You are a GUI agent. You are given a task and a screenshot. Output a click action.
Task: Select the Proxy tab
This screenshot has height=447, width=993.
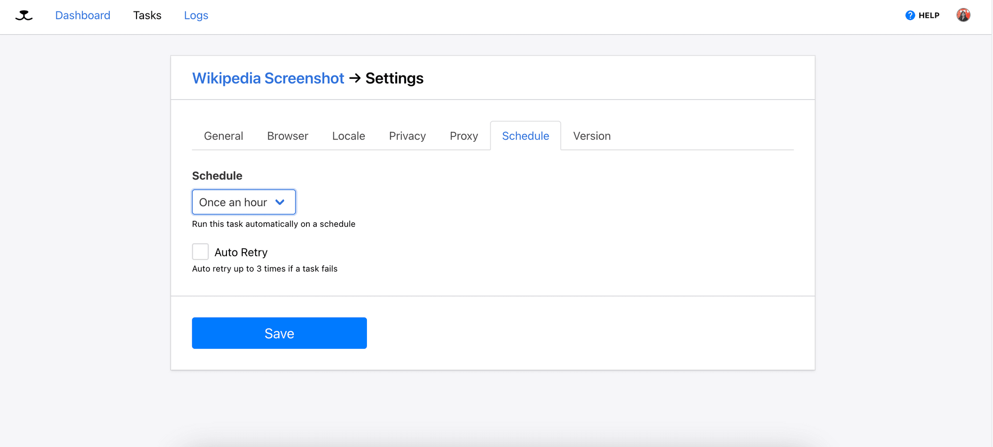click(x=464, y=136)
